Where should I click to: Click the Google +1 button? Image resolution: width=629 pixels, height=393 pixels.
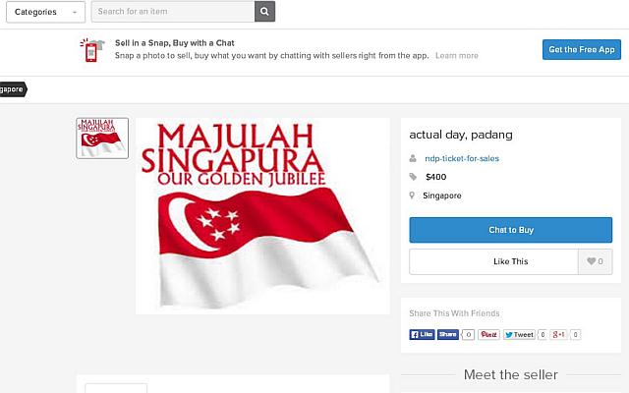tap(558, 334)
